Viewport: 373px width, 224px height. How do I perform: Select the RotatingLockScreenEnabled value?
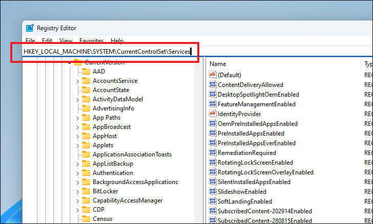coord(255,163)
